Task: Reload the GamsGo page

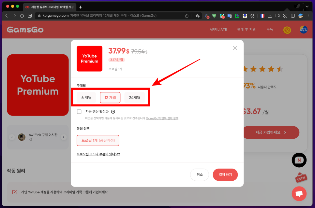Action: tap(22, 16)
